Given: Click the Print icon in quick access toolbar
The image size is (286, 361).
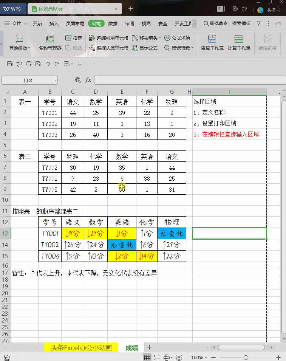Looking at the screenshot, I should (29, 64).
